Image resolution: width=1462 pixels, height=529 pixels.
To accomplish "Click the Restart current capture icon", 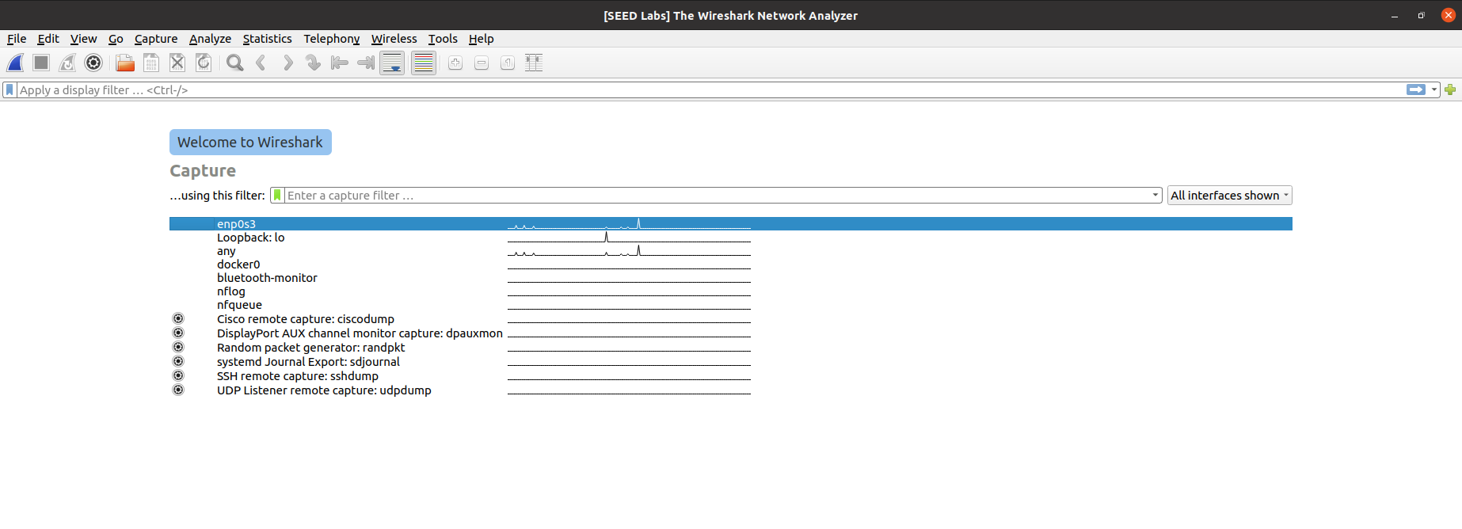I will point(67,63).
